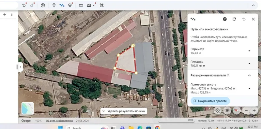Click the undo arrow in top toolbar
The height and width of the screenshot is (129, 261).
[x=24, y=5]
